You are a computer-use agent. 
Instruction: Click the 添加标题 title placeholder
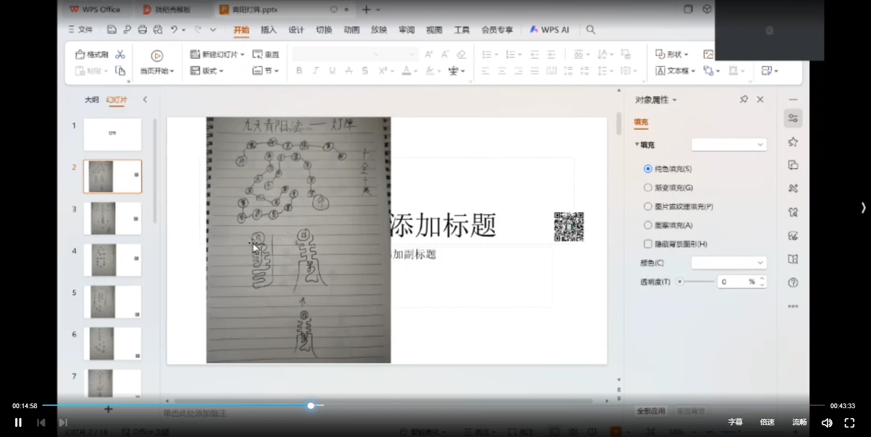pos(443,225)
